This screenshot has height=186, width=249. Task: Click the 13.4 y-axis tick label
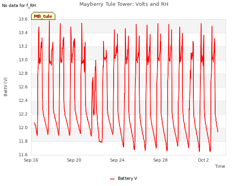pos(23,33)
